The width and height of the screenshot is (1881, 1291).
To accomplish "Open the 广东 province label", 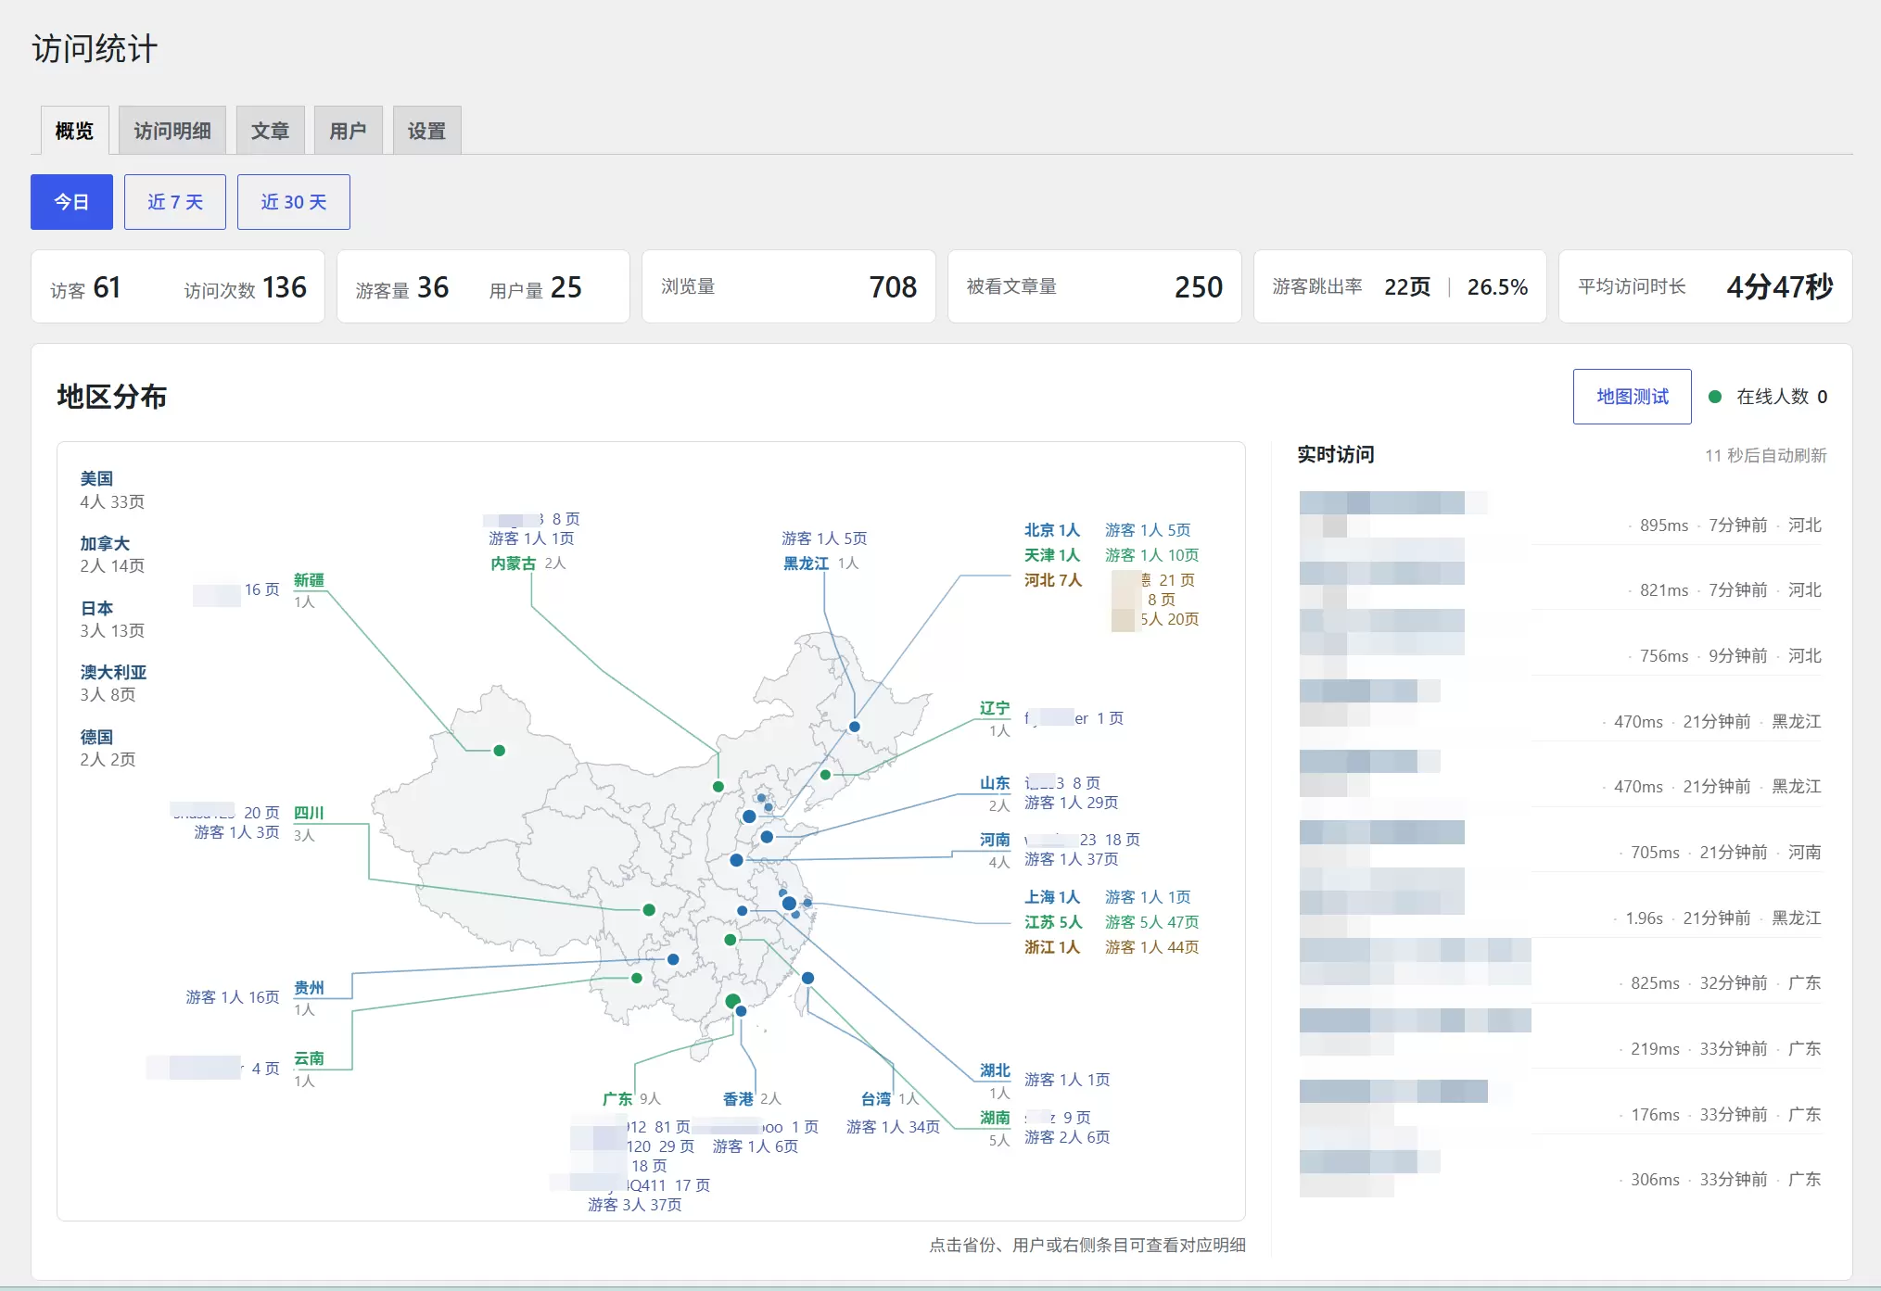I will coord(617,1099).
